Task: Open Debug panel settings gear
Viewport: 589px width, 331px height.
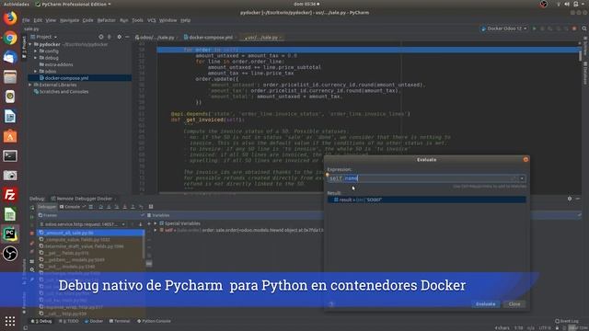Action: tap(570, 199)
